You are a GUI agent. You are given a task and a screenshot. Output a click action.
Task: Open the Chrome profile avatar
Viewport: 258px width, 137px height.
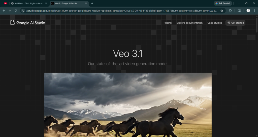pos(248,11)
